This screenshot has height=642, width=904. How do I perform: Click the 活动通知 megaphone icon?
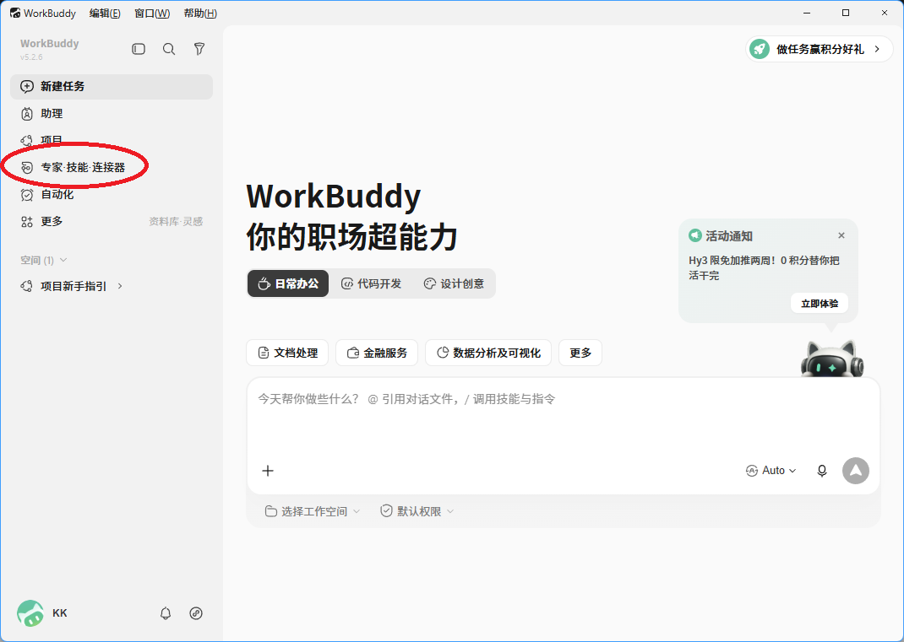(695, 235)
